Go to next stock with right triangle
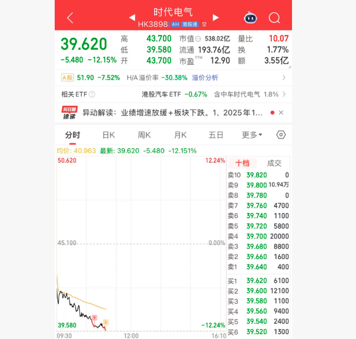 pyautogui.click(x=215, y=18)
